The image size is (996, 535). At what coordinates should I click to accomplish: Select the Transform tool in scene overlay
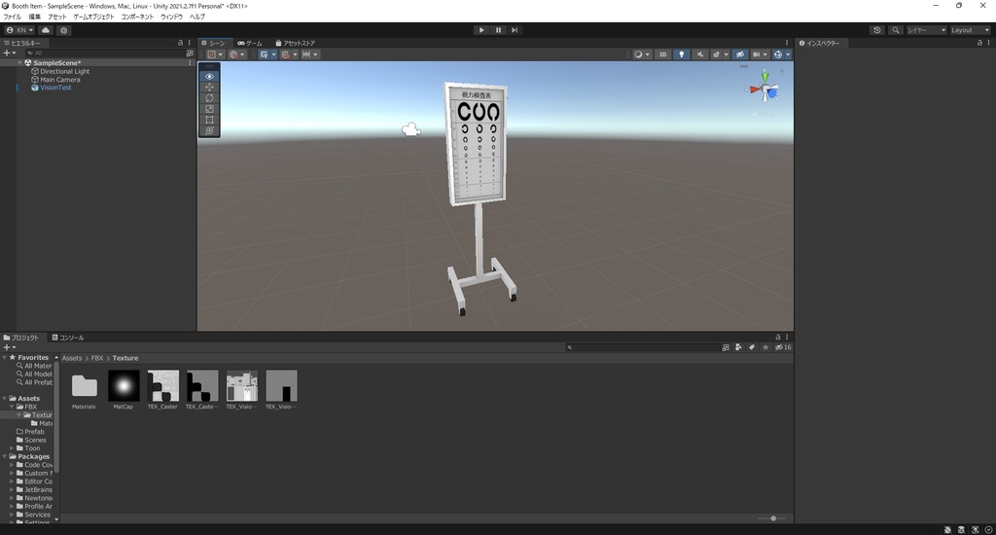click(x=210, y=130)
